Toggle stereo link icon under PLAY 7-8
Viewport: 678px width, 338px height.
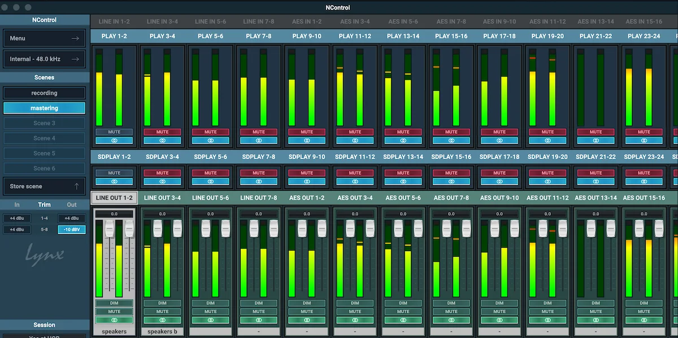259,141
